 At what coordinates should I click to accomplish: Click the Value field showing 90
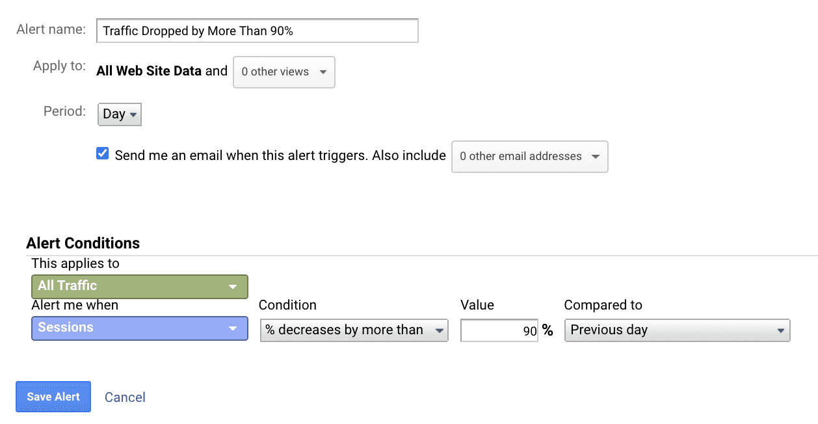(x=499, y=331)
